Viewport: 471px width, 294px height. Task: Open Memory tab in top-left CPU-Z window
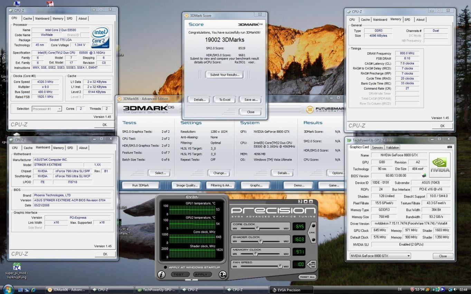(x=58, y=19)
